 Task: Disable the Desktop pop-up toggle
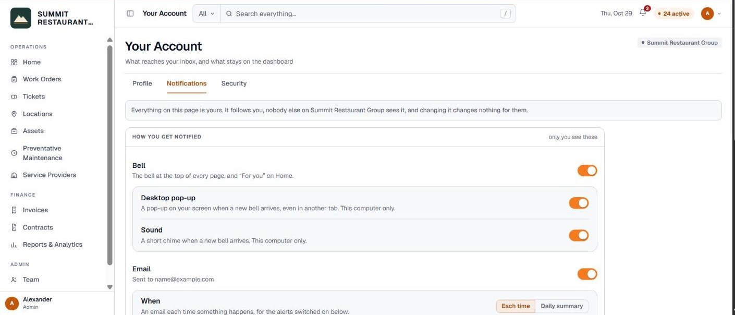coord(579,203)
